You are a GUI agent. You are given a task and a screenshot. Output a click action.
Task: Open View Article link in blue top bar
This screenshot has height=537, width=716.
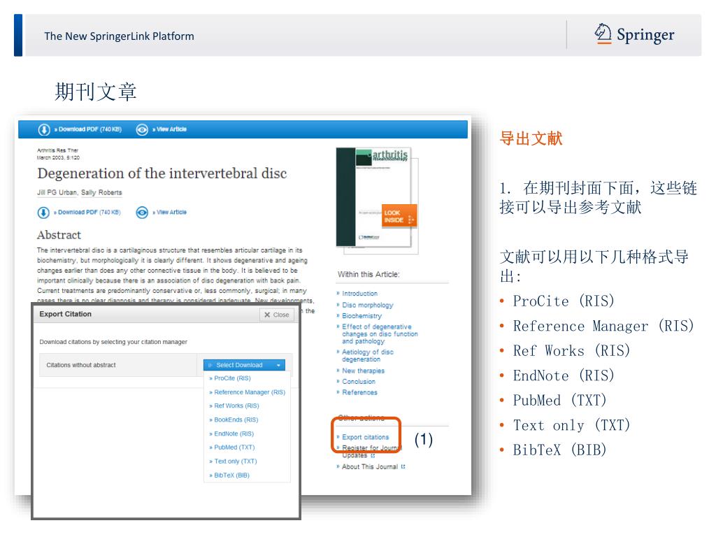pos(169,129)
